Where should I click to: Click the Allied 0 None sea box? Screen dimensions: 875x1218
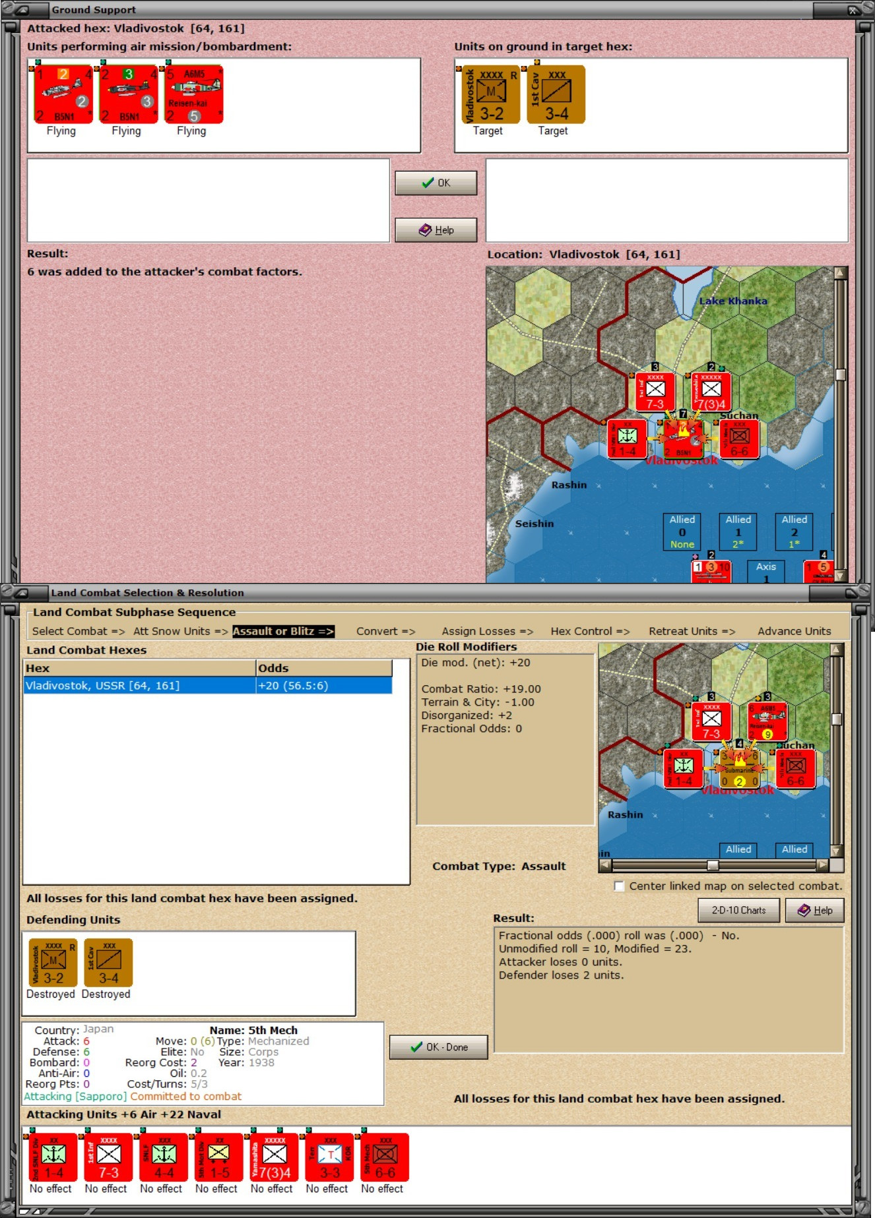click(x=682, y=532)
